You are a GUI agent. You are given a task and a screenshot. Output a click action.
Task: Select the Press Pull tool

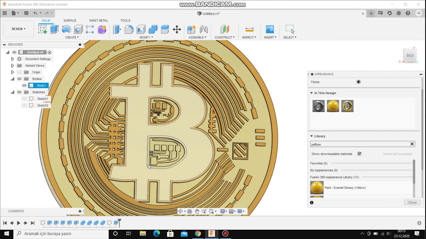(x=117, y=29)
